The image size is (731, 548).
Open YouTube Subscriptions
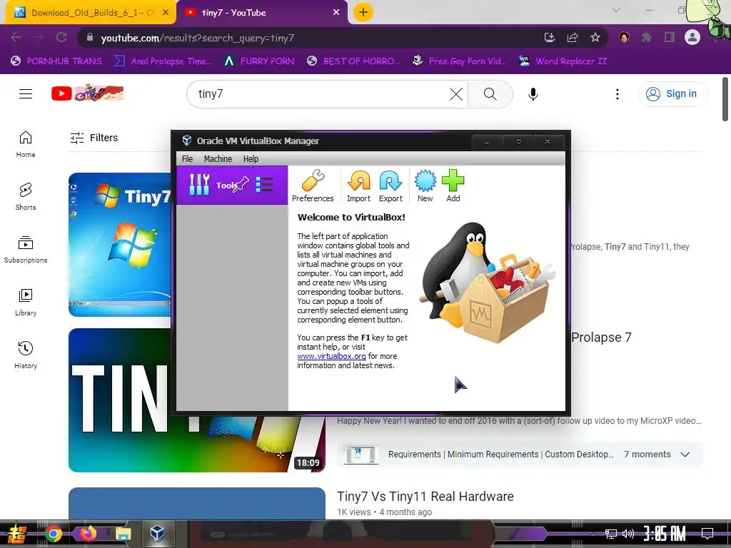pos(26,249)
